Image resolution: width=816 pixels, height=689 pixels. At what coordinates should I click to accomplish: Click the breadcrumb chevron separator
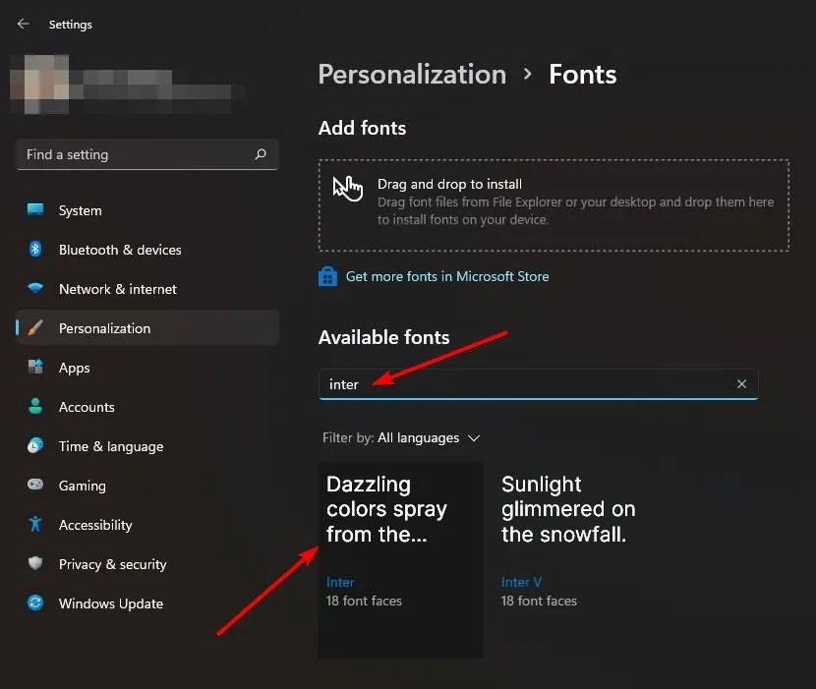527,74
